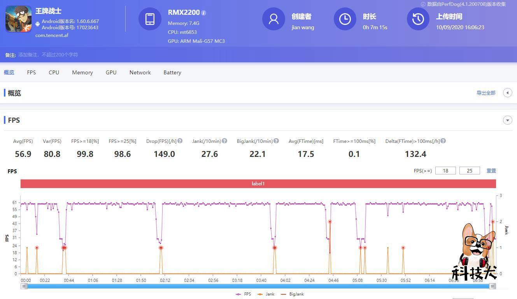Click the CPU: mt6853 text
Image resolution: width=517 pixels, height=299 pixels.
pyautogui.click(x=182, y=32)
